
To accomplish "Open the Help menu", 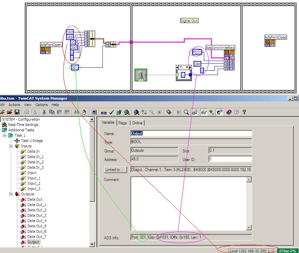I will tap(55, 105).
